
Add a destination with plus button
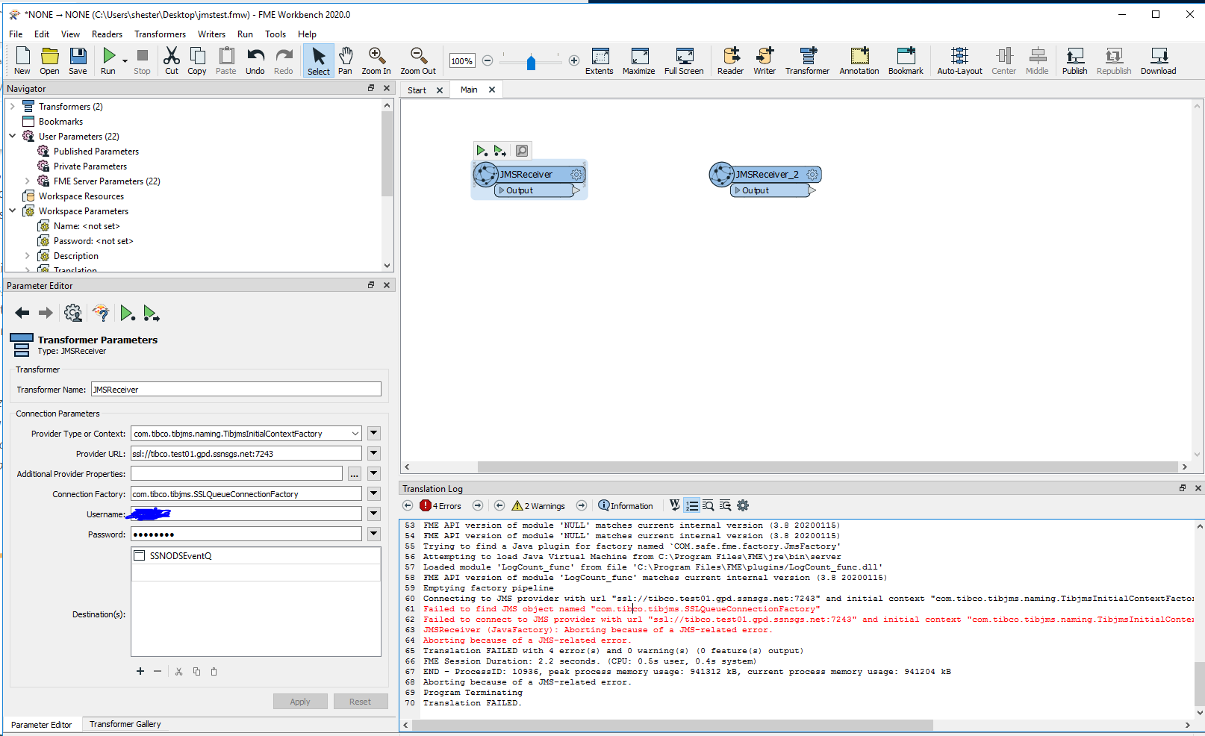140,671
